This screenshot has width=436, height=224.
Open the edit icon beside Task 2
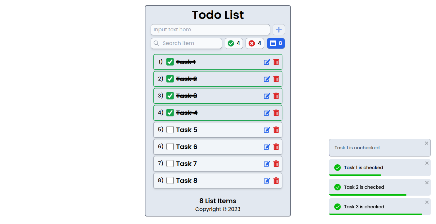tap(267, 79)
